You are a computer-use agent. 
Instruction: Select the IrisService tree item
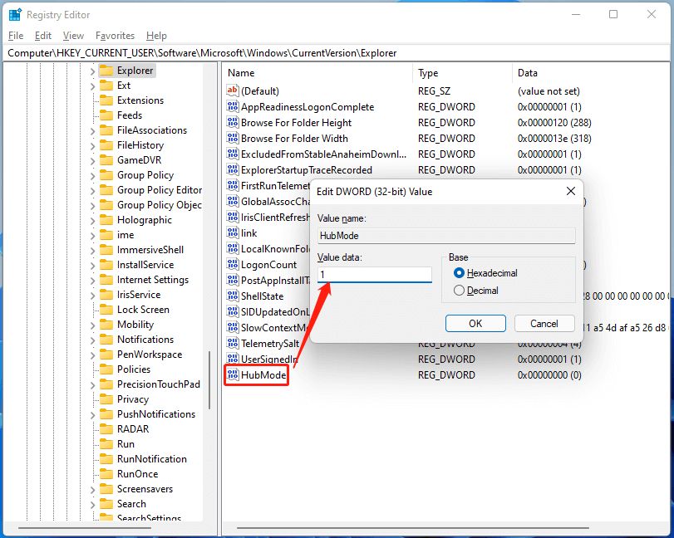[x=139, y=295]
